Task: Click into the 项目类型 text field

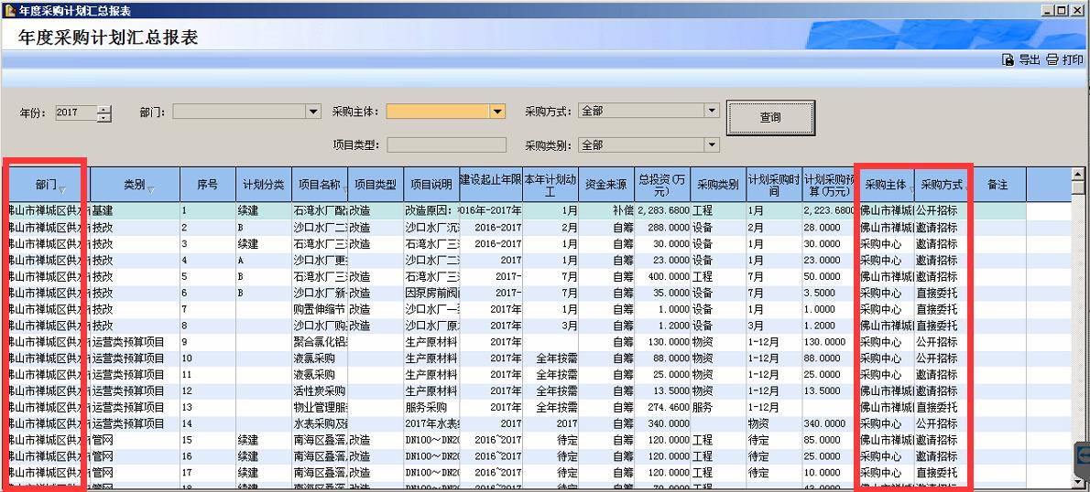Action: click(x=446, y=144)
